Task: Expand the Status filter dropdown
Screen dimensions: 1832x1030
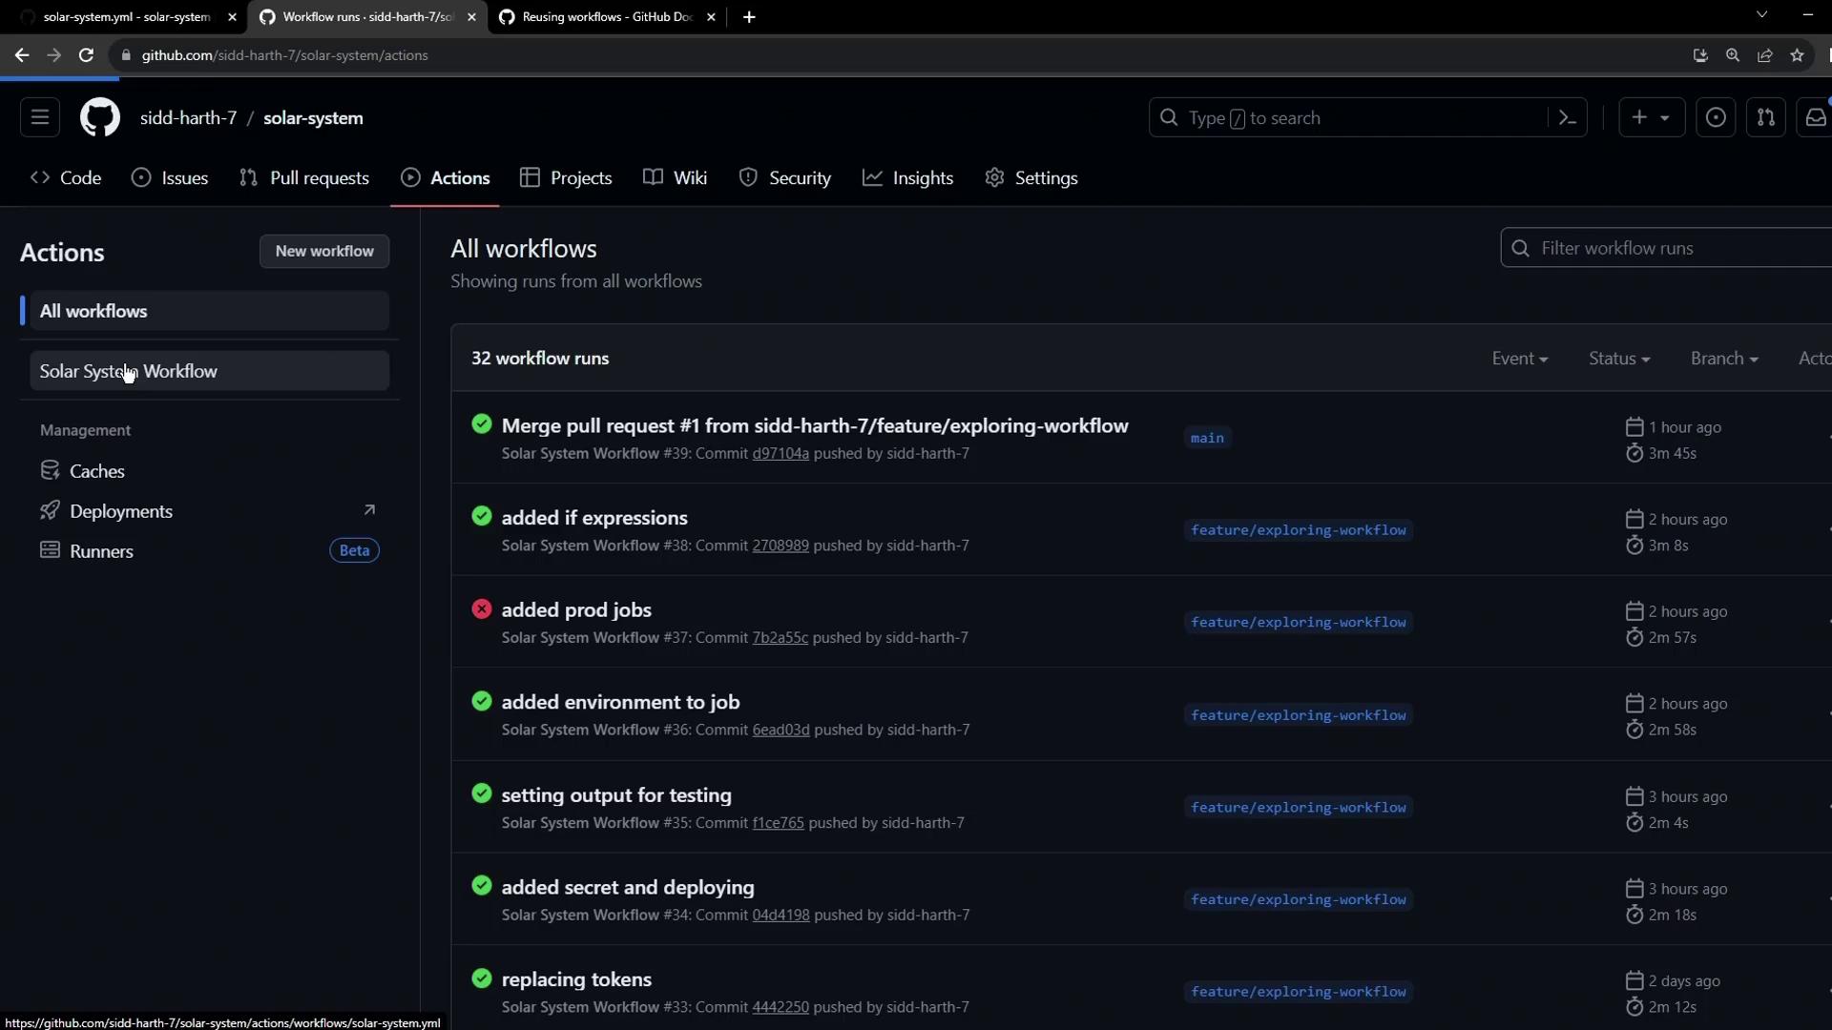Action: pos(1618,359)
